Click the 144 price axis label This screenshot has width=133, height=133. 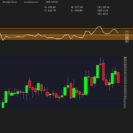125,85
